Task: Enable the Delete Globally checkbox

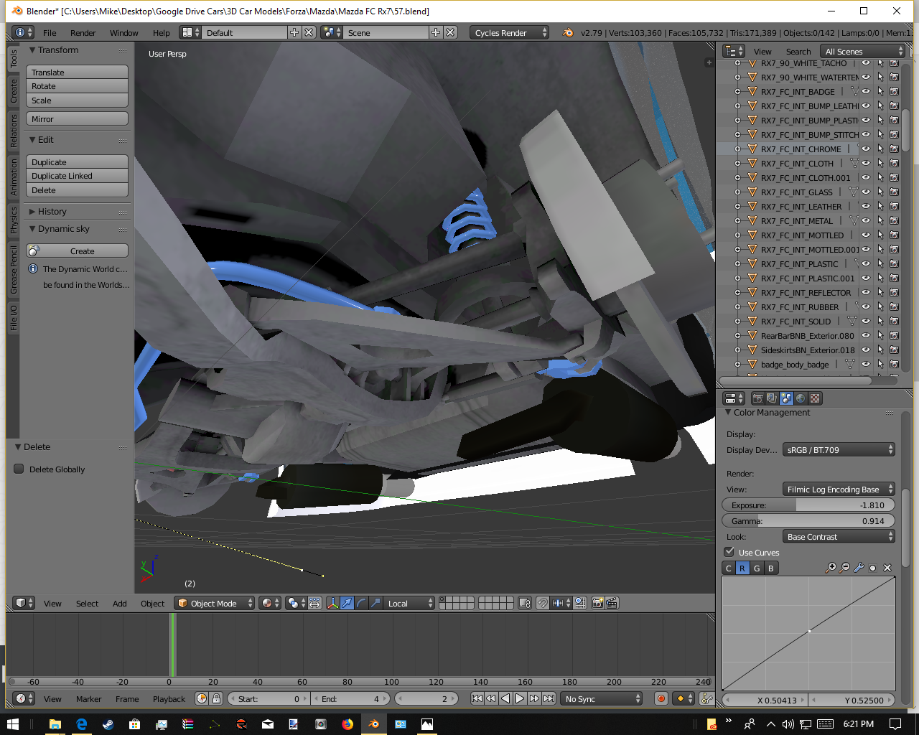Action: point(19,469)
